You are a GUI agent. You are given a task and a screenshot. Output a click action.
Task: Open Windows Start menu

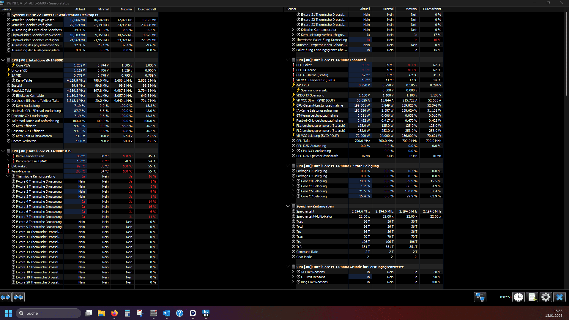click(8, 313)
